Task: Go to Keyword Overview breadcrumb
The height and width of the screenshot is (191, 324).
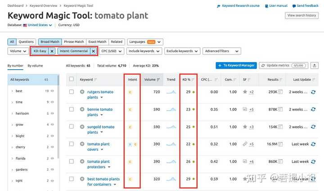Action: pos(43,5)
